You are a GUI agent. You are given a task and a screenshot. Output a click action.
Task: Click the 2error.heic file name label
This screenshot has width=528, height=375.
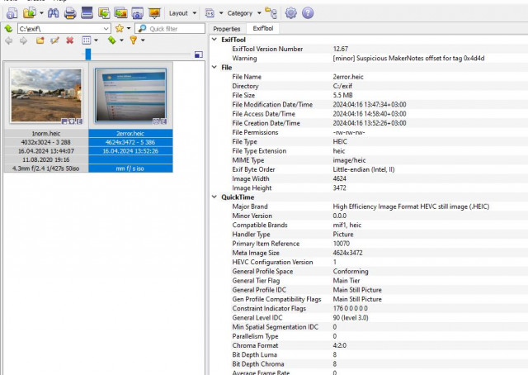click(x=130, y=134)
